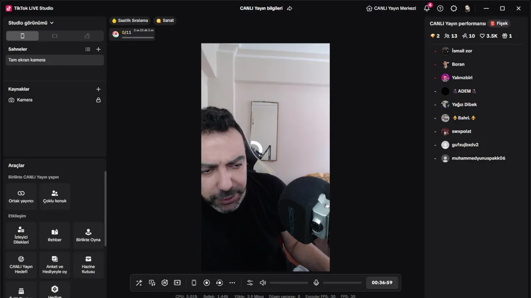531x298 pixels.
Task: Add a new scene in Sahneler
Action: [98, 49]
